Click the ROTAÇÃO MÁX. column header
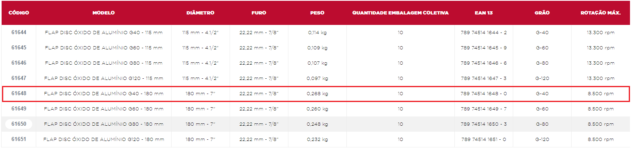This screenshot has width=632, height=149. 600,13
